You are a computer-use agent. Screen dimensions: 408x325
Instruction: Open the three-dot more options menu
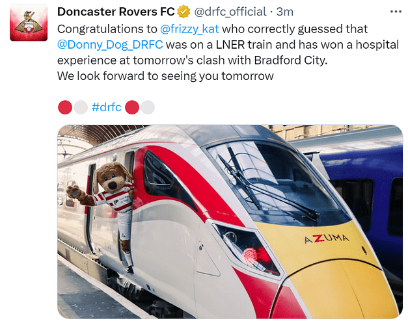396,12
